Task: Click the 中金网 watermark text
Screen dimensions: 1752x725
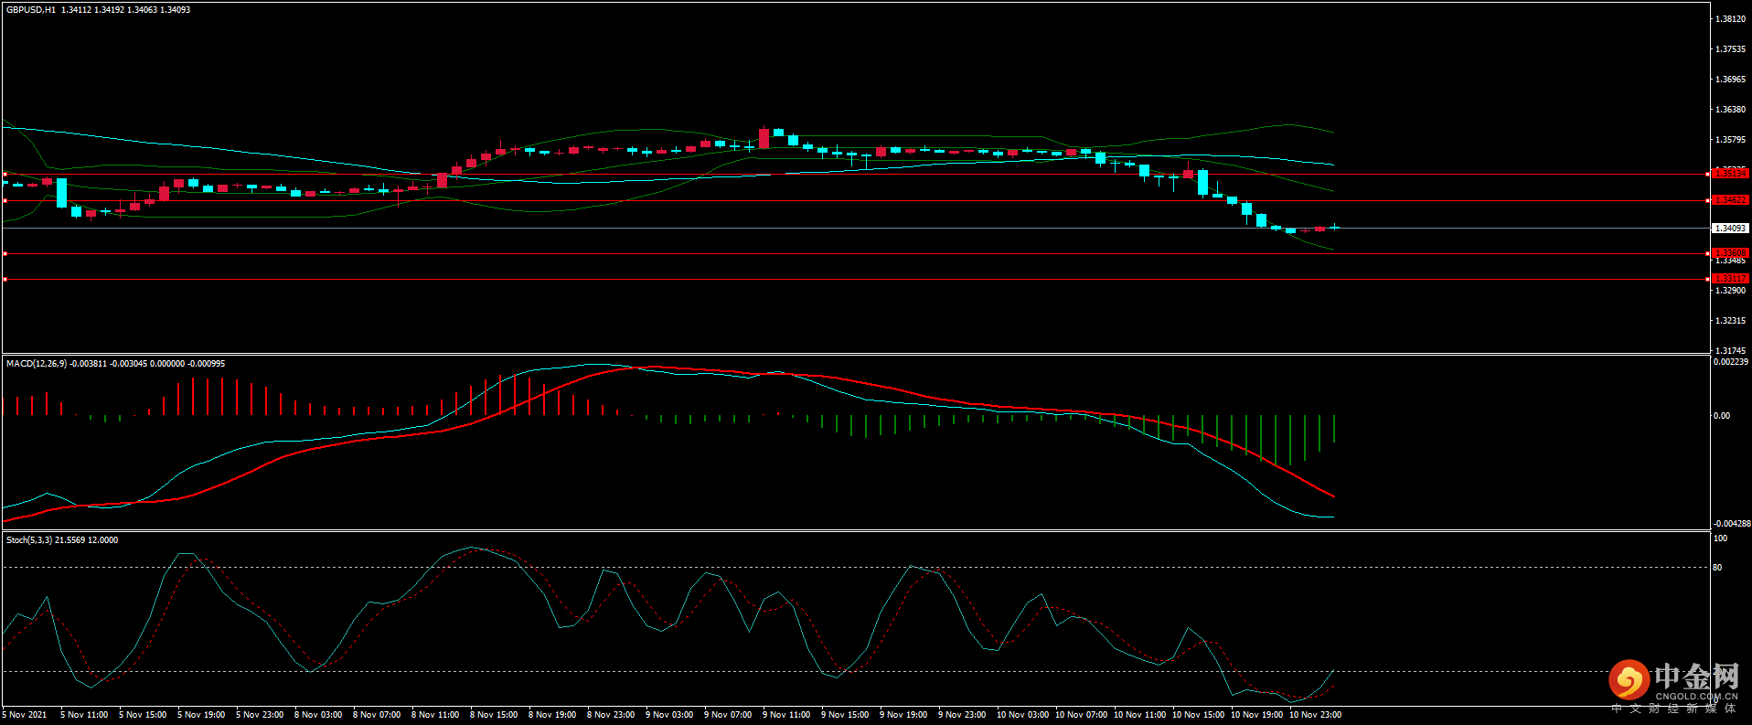Action: [1696, 677]
